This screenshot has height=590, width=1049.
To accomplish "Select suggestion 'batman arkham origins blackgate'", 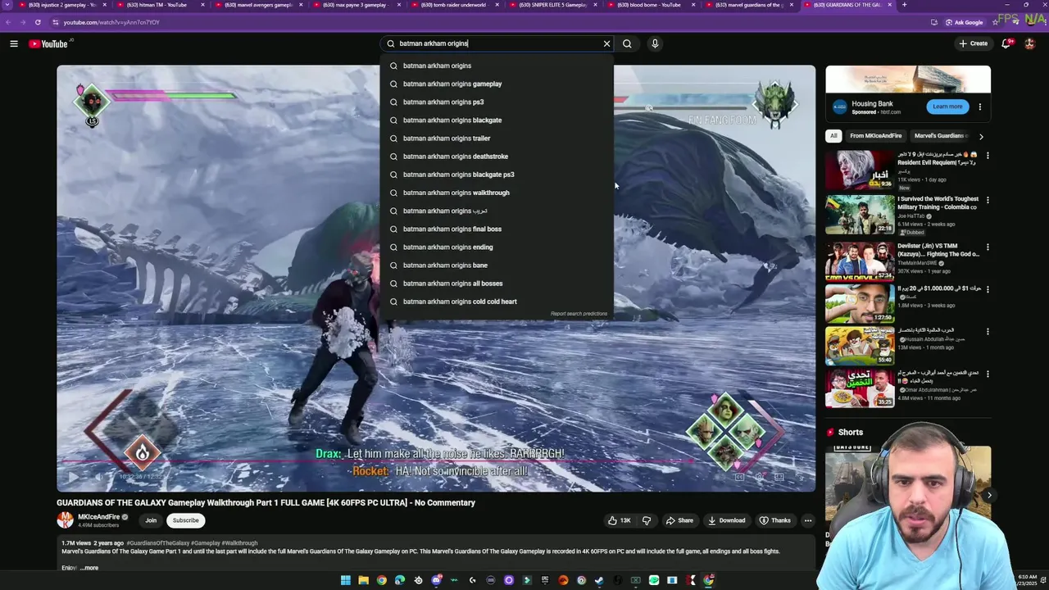I will (x=497, y=120).
